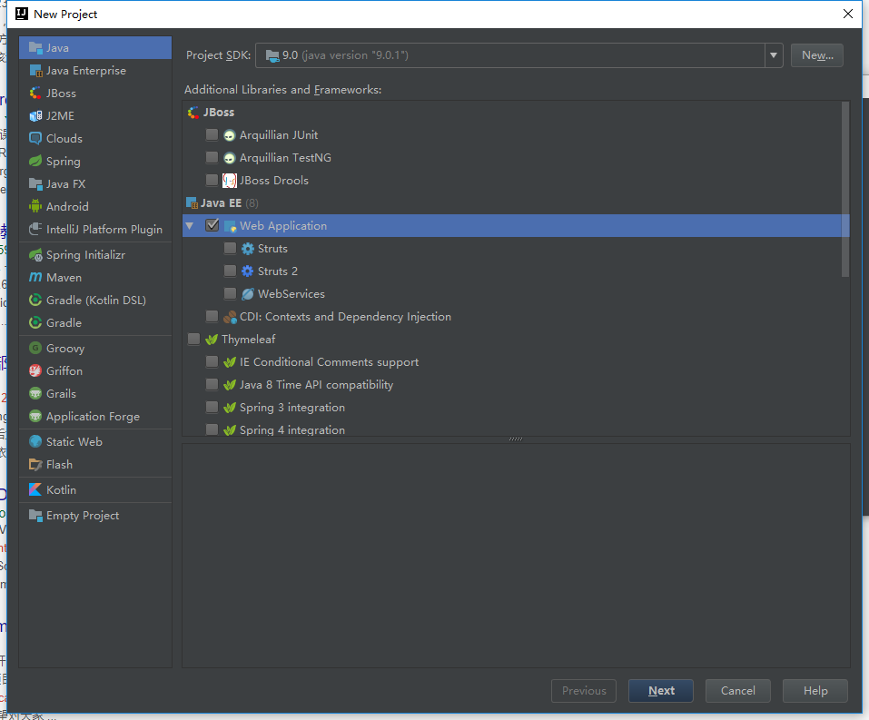Check the Java 8 Time API compatibility checkbox

coord(212,385)
